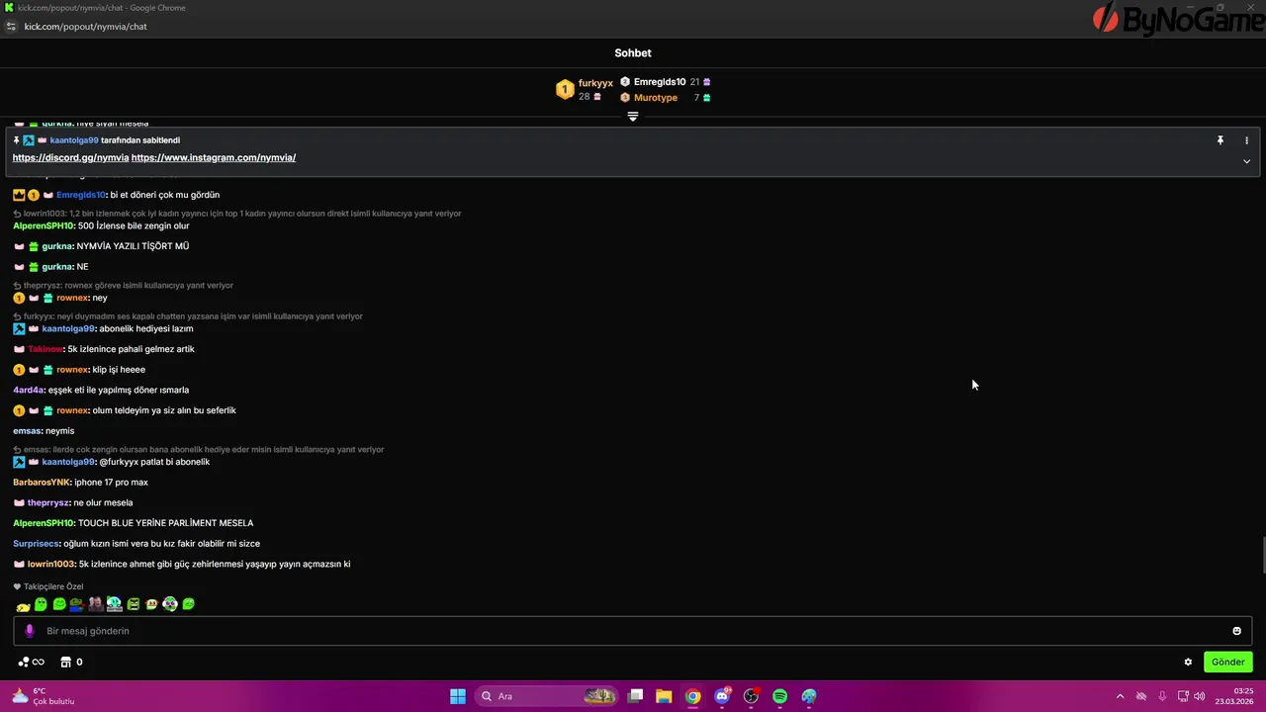Click the green Gönder button
The width and height of the screenshot is (1266, 712).
tap(1228, 663)
